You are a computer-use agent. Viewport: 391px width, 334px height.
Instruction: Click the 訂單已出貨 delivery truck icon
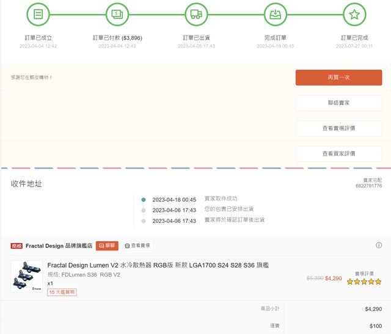pyautogui.click(x=196, y=13)
